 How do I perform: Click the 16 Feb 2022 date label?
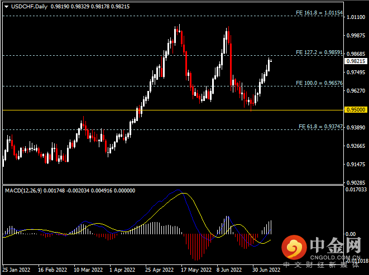(x=52, y=269)
